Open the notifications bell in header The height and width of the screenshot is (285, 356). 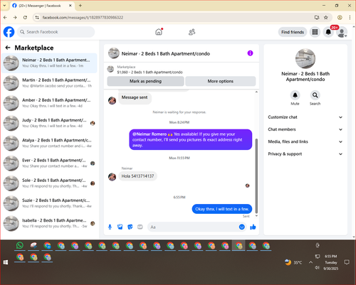[x=328, y=32]
